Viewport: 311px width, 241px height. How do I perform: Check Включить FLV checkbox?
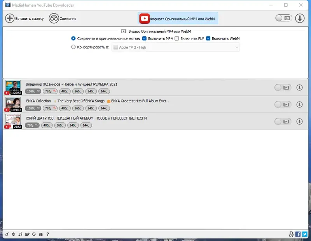(x=177, y=38)
